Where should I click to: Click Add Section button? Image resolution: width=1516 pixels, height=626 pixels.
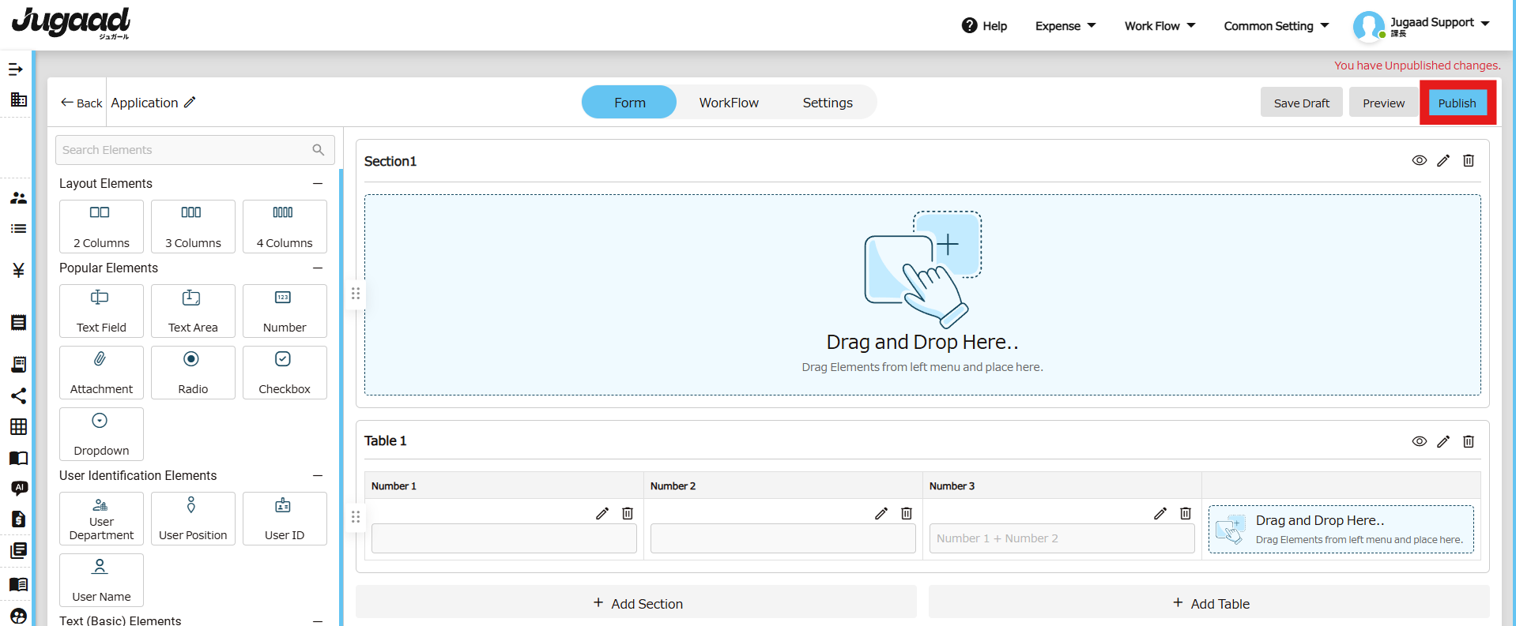(636, 603)
